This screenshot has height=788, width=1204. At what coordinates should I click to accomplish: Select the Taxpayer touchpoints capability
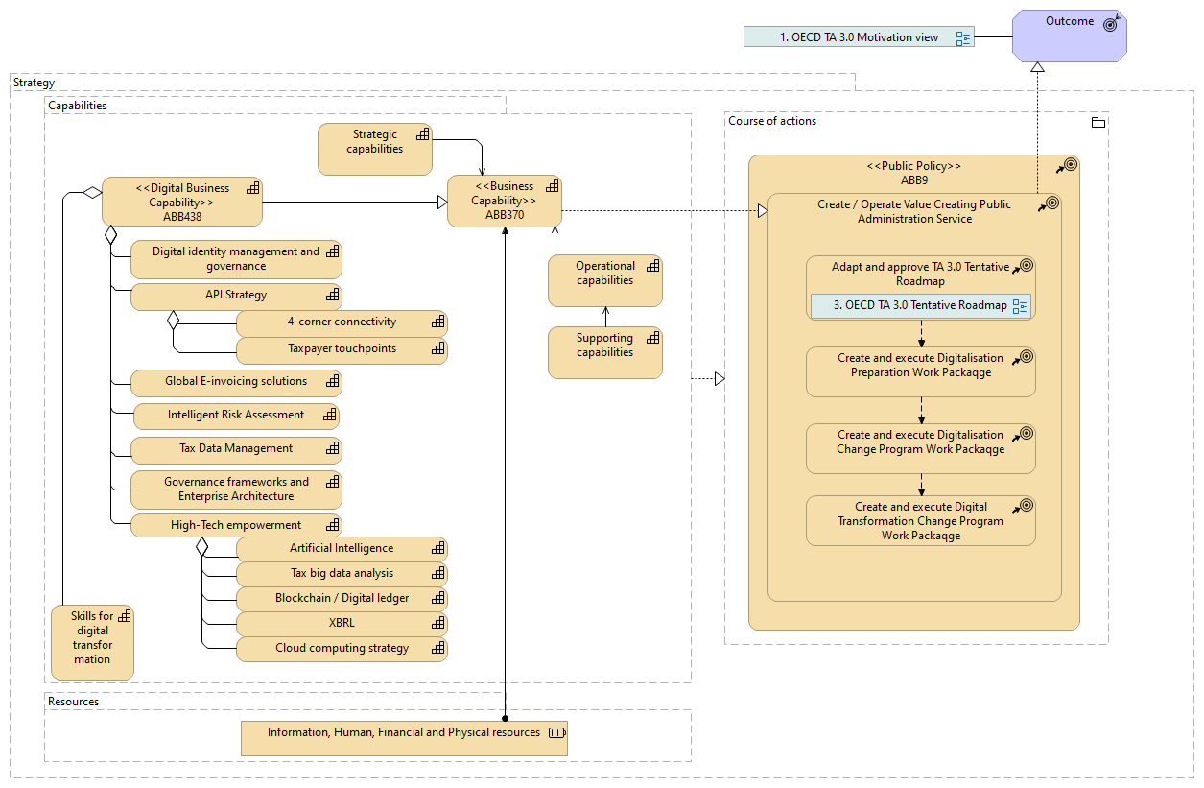tap(342, 350)
